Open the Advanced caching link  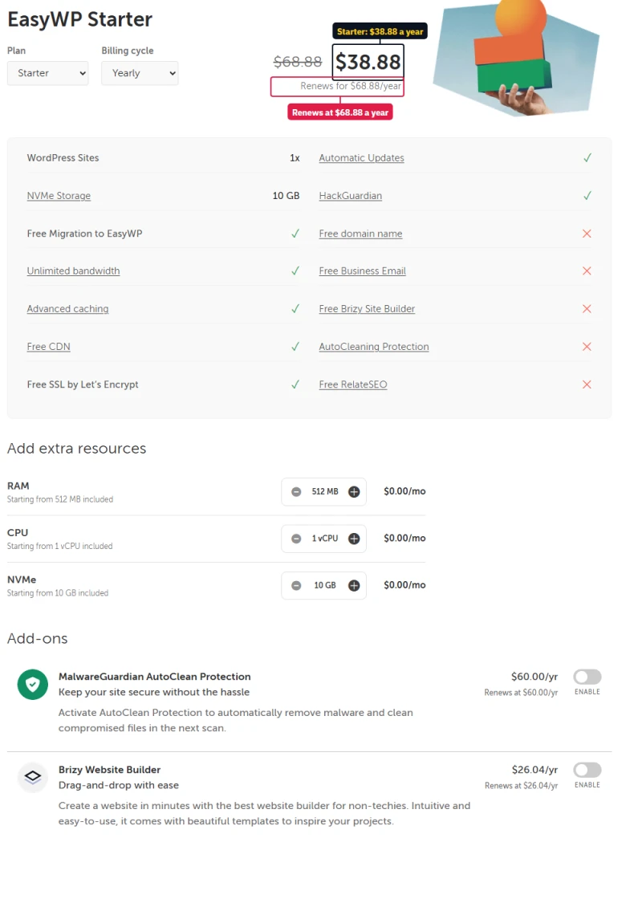(x=67, y=308)
